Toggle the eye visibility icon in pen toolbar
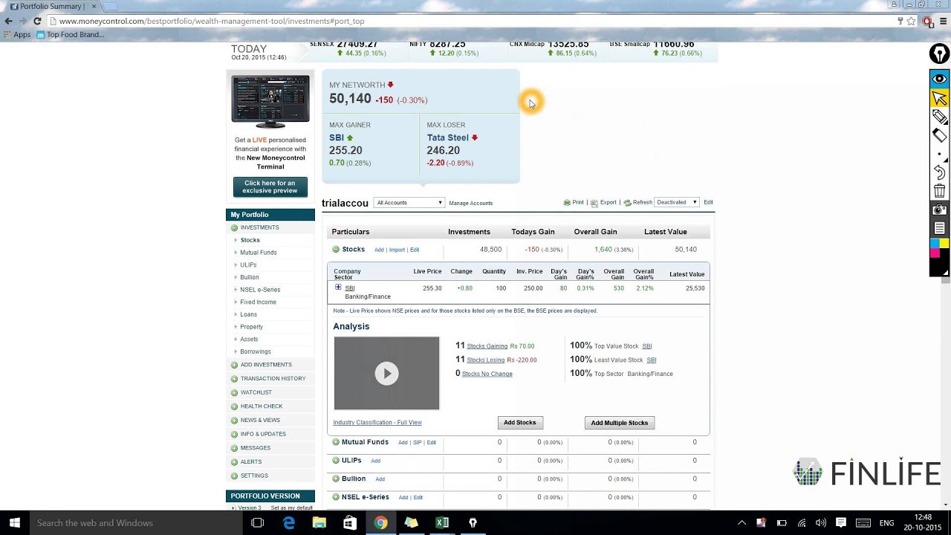 [940, 79]
